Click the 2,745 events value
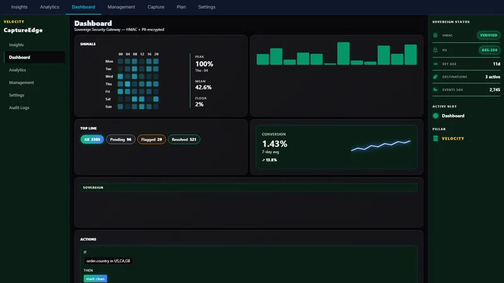This screenshot has width=504, height=283. tap(495, 90)
